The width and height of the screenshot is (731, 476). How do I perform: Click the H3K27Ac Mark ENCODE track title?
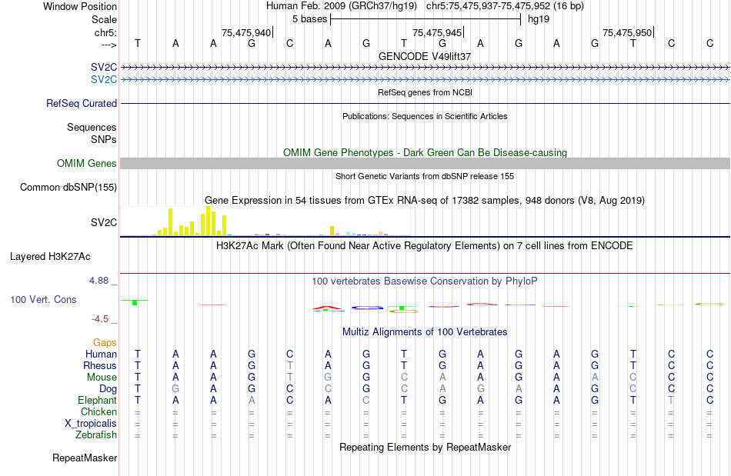point(425,245)
